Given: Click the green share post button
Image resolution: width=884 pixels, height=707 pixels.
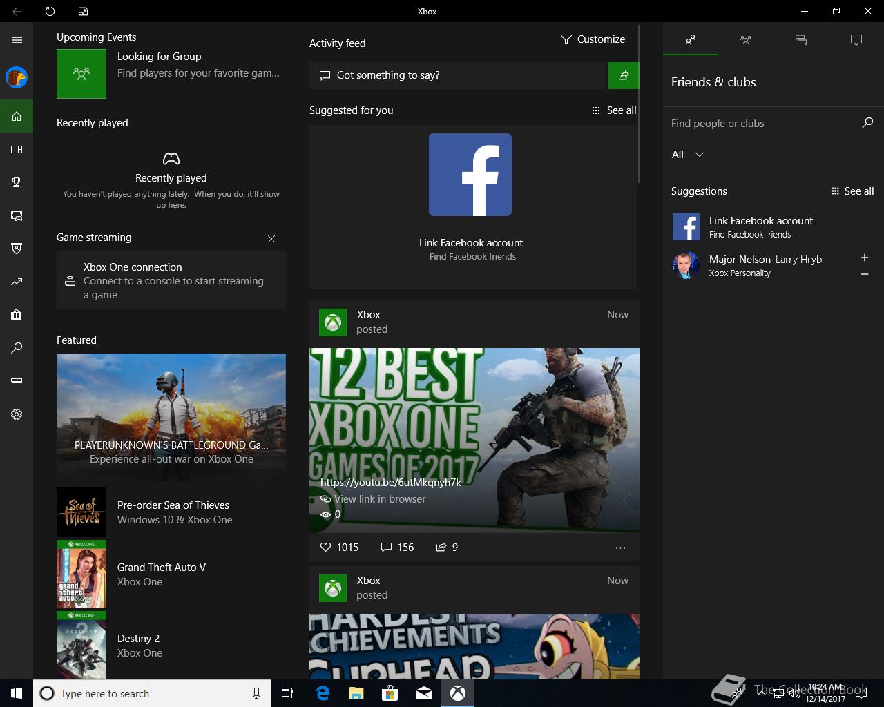Looking at the screenshot, I should tap(624, 75).
